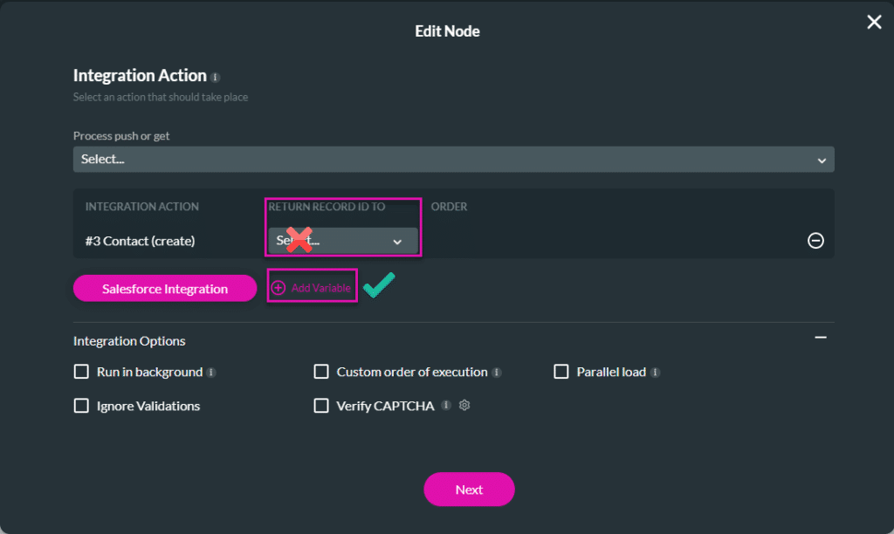Remove the #3 Contact (create) action row

[815, 241]
